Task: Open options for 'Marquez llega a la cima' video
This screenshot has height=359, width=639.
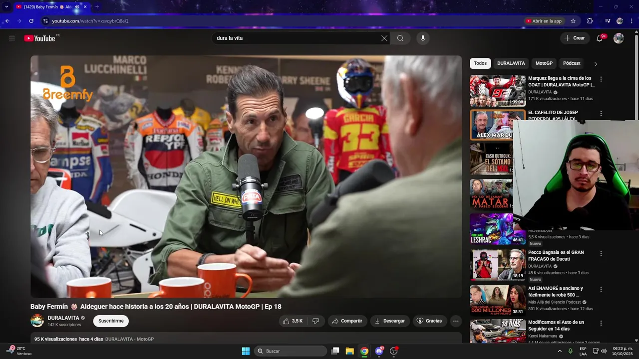Action: click(601, 79)
